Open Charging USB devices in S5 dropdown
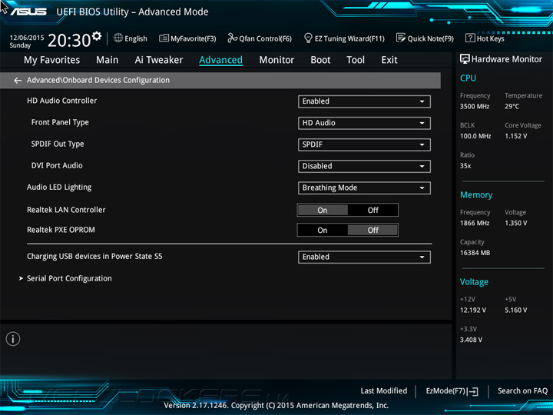The height and width of the screenshot is (415, 553). 364,257
